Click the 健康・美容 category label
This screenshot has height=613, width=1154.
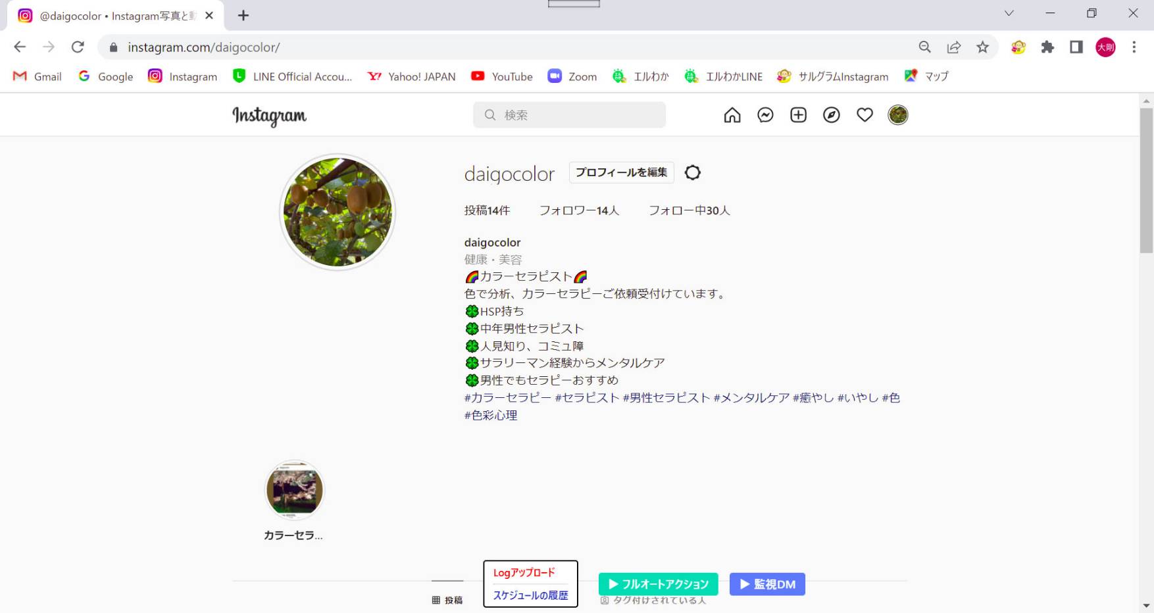click(493, 260)
